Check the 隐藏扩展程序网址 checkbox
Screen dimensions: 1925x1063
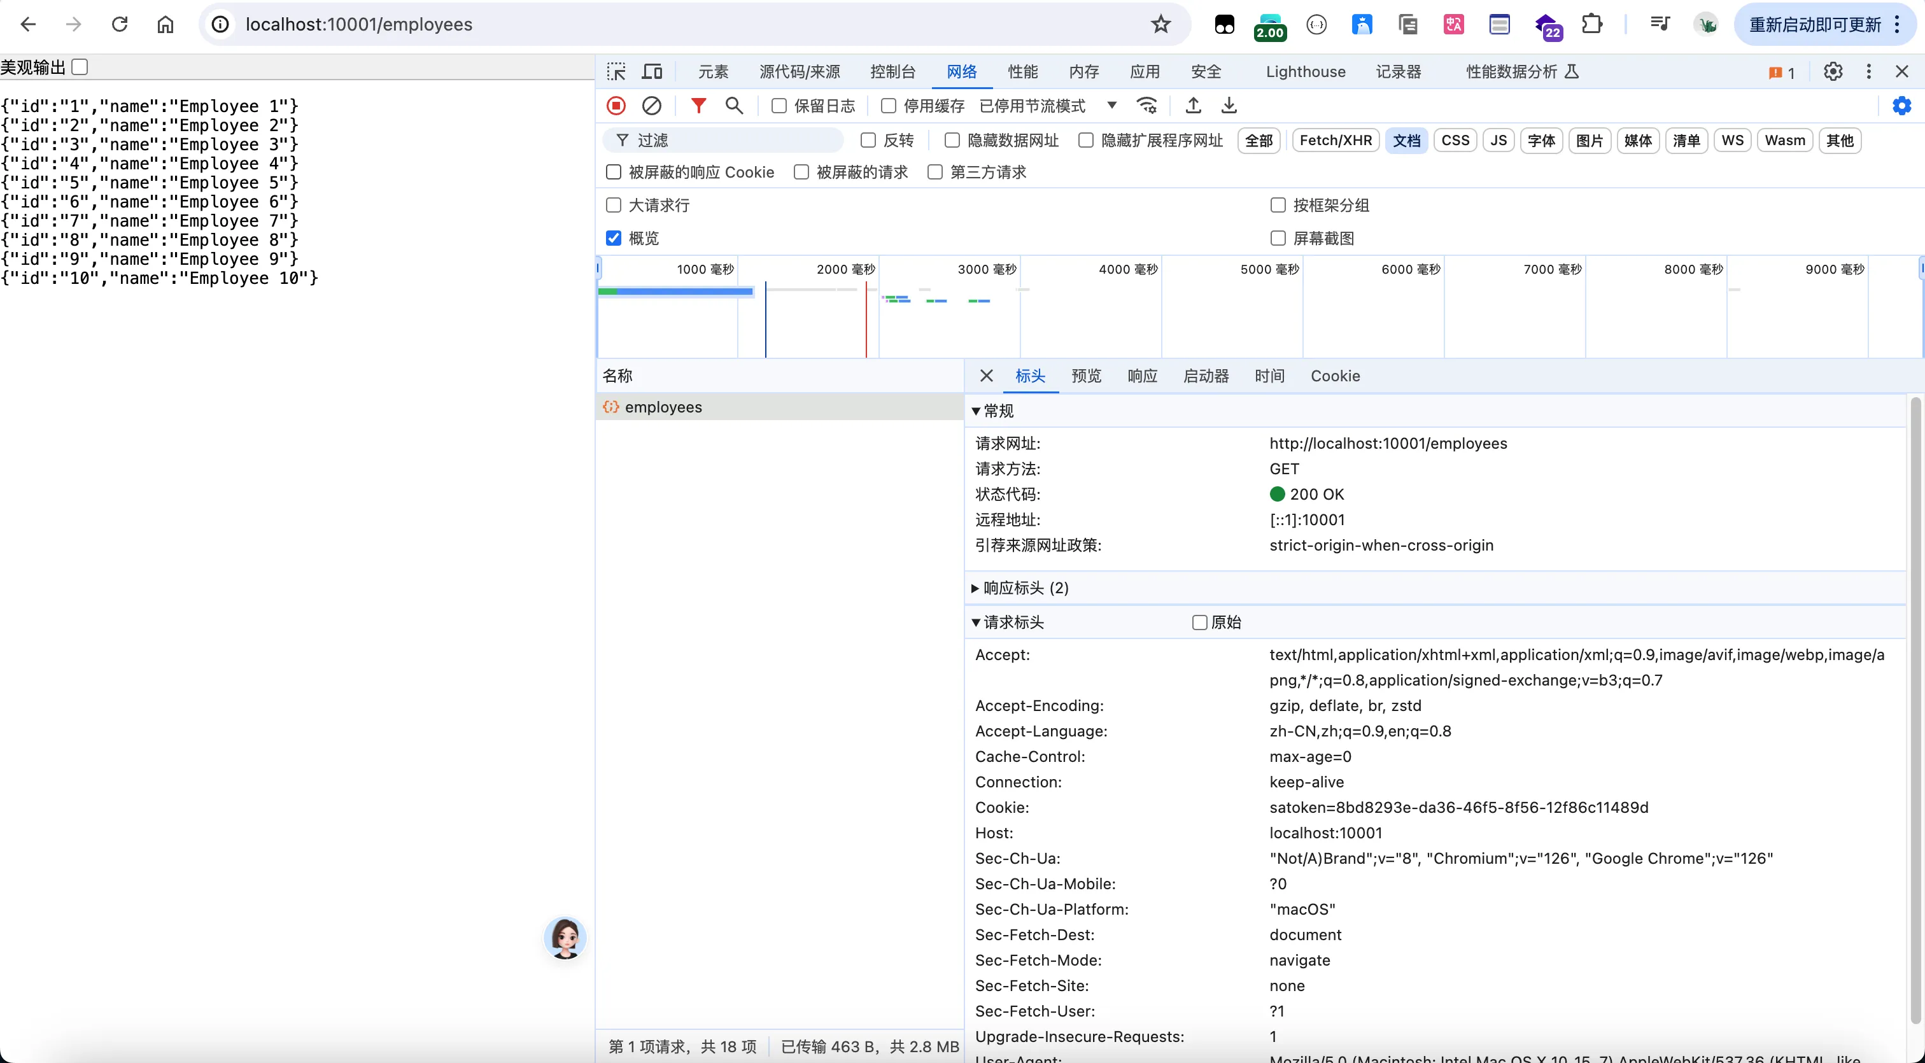point(1086,141)
